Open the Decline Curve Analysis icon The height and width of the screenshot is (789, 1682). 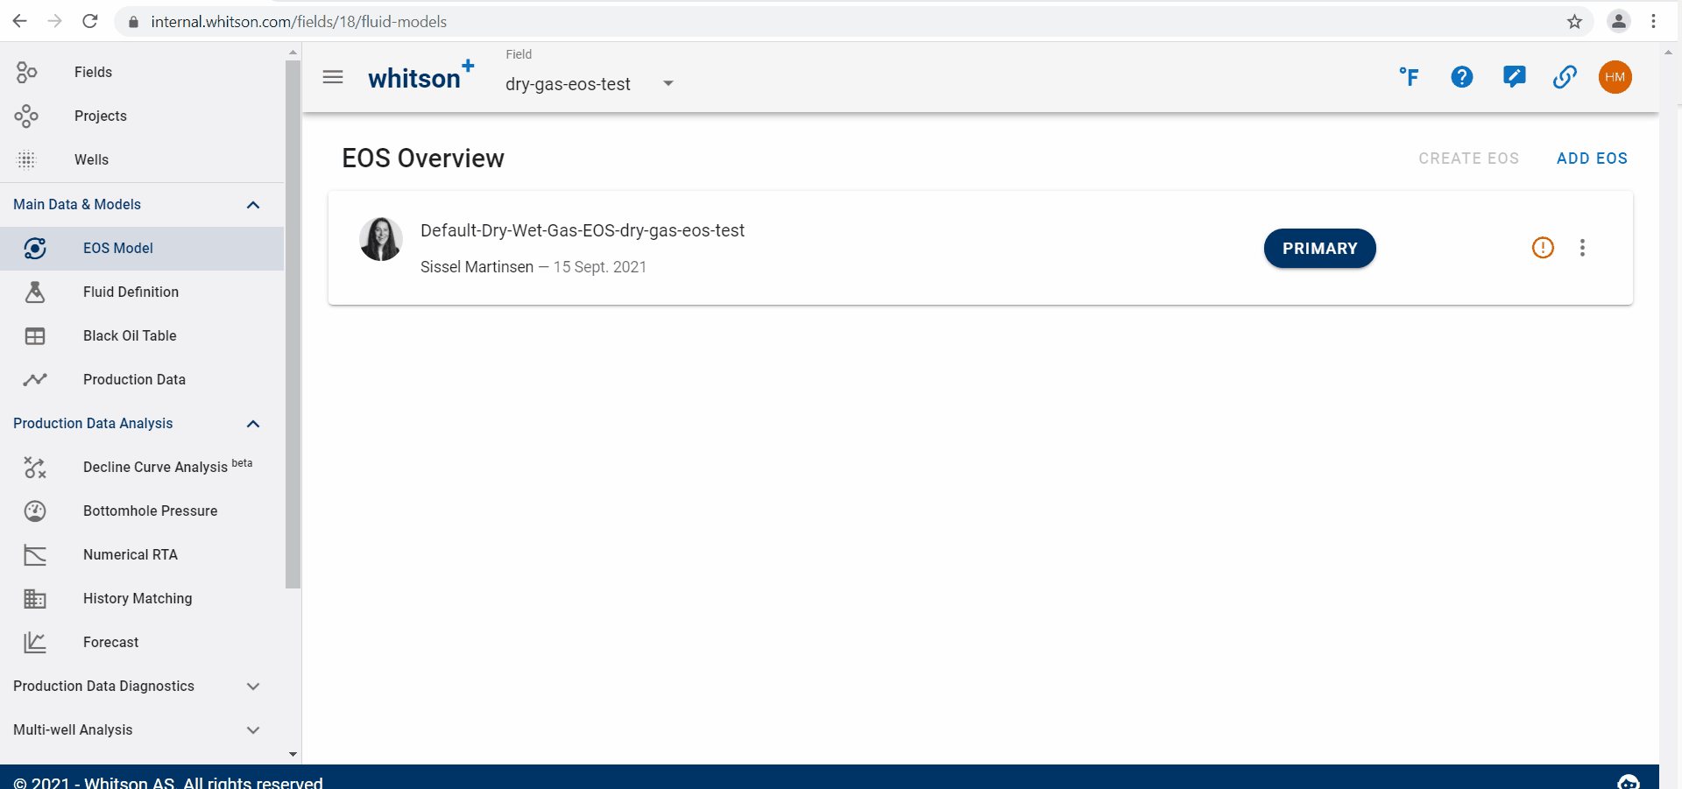(x=35, y=467)
